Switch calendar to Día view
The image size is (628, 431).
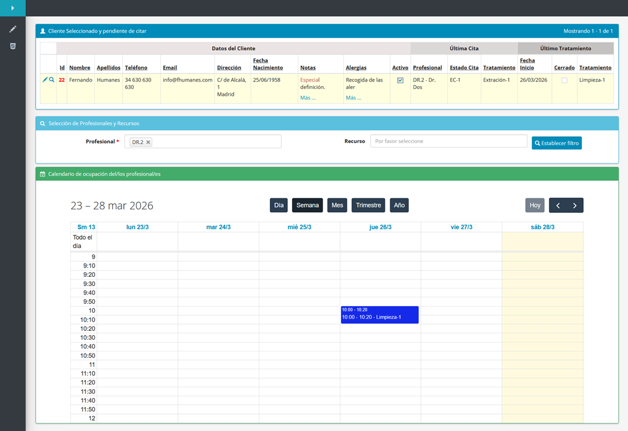point(279,205)
